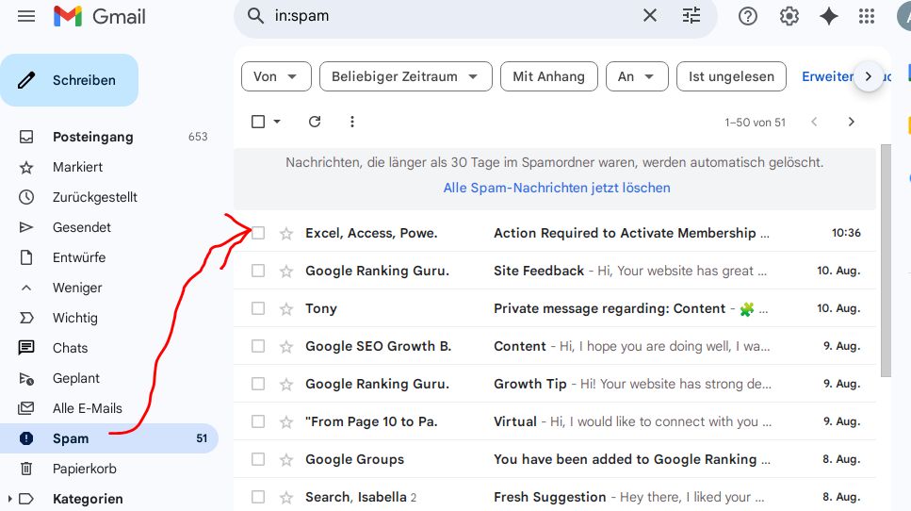This screenshot has height=511, width=911.
Task: Tick checkbox for Tony email
Action: click(x=258, y=308)
